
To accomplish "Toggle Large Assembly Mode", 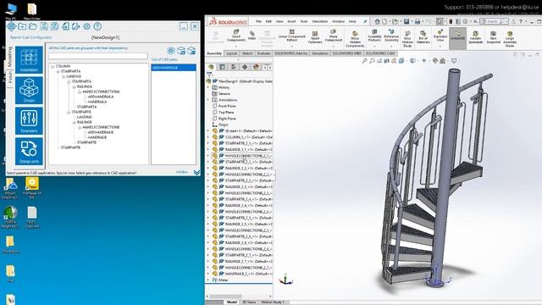I will 510,39.
